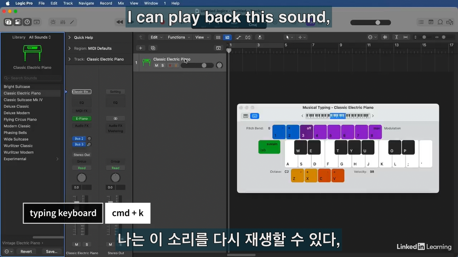
Task: Add a new track with plus button
Action: (141, 48)
